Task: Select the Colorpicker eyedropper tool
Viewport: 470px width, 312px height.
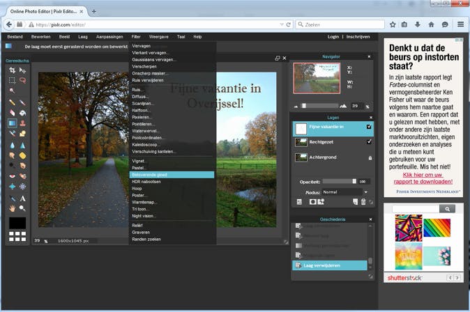Action: pos(12,198)
